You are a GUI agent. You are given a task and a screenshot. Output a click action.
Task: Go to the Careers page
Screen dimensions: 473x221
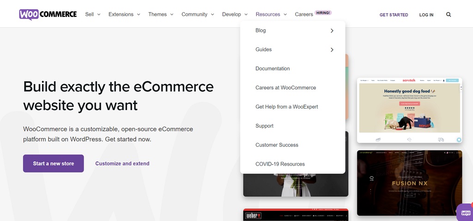point(304,14)
